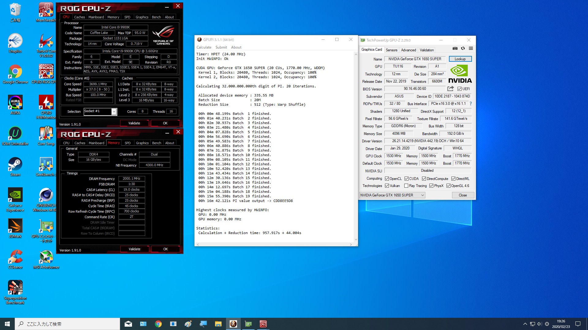
Task: Click GPU-Z refresh icon
Action: click(x=463, y=49)
